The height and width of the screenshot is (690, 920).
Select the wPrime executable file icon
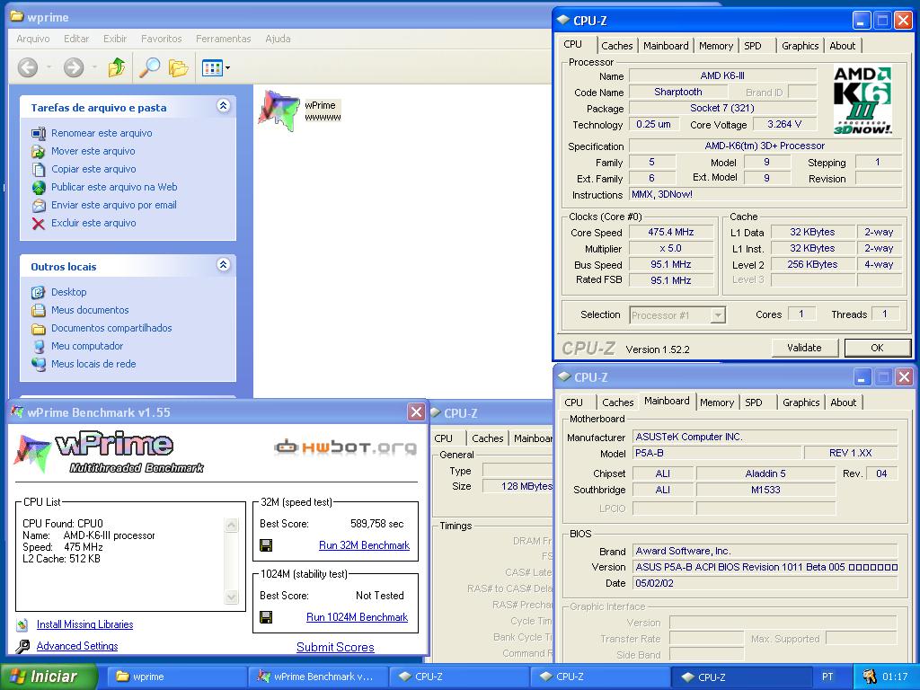(279, 111)
